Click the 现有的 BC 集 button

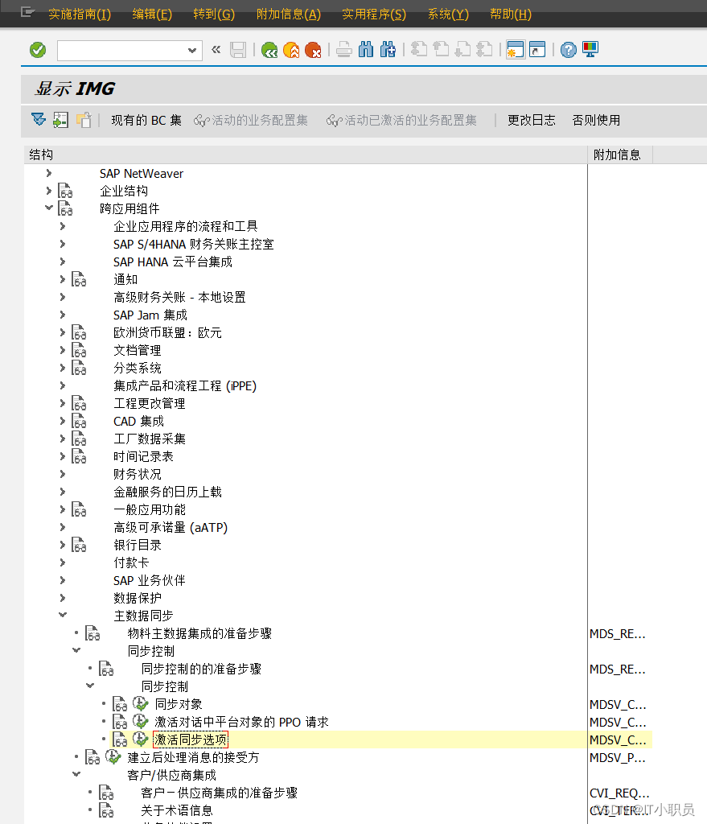(x=146, y=121)
